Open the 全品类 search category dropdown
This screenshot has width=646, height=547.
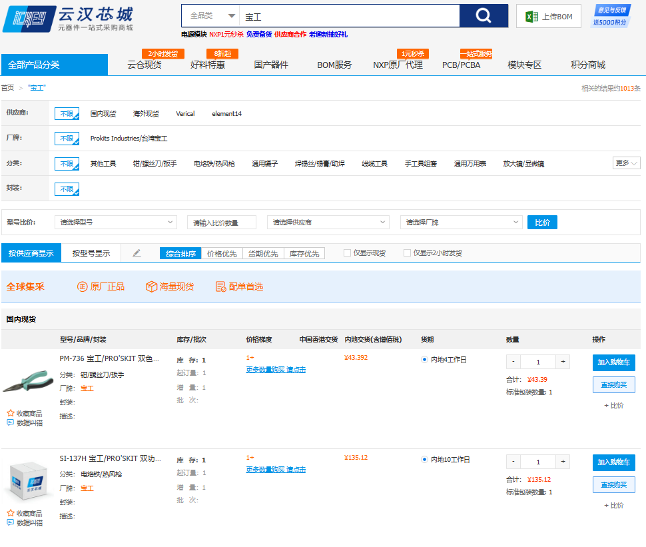[x=211, y=16]
